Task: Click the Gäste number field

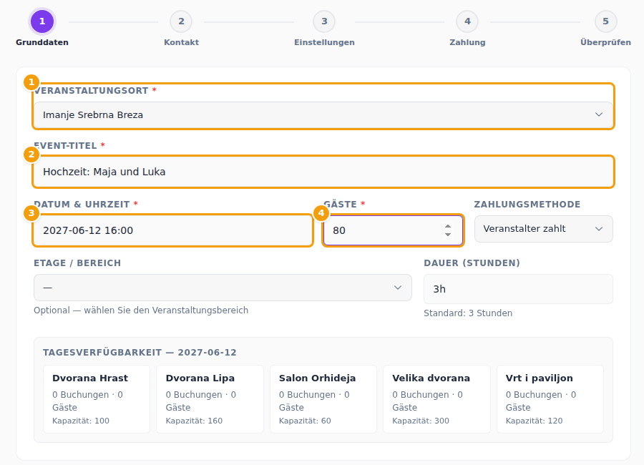Action: click(393, 230)
